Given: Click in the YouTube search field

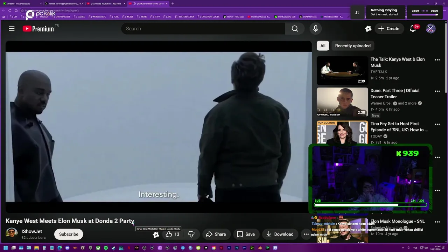Looking at the screenshot, I should (203, 29).
